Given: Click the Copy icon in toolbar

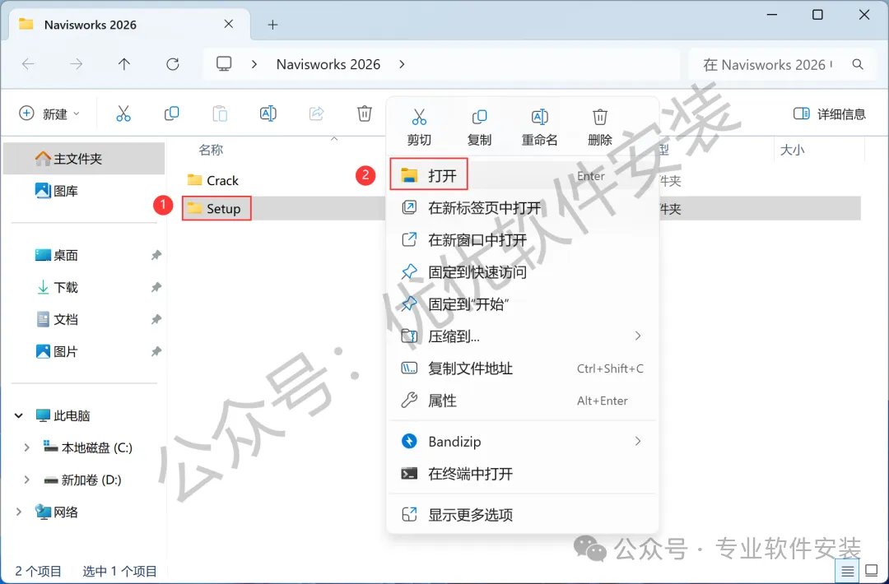Looking at the screenshot, I should [171, 114].
